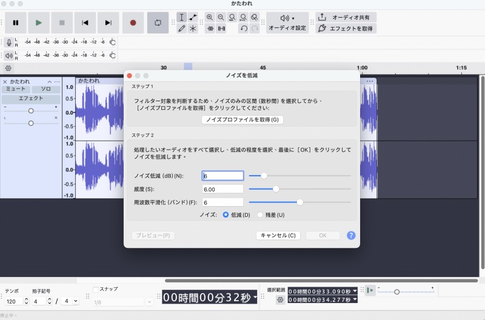Skip to start of the project
The image size is (485, 320).
point(85,22)
